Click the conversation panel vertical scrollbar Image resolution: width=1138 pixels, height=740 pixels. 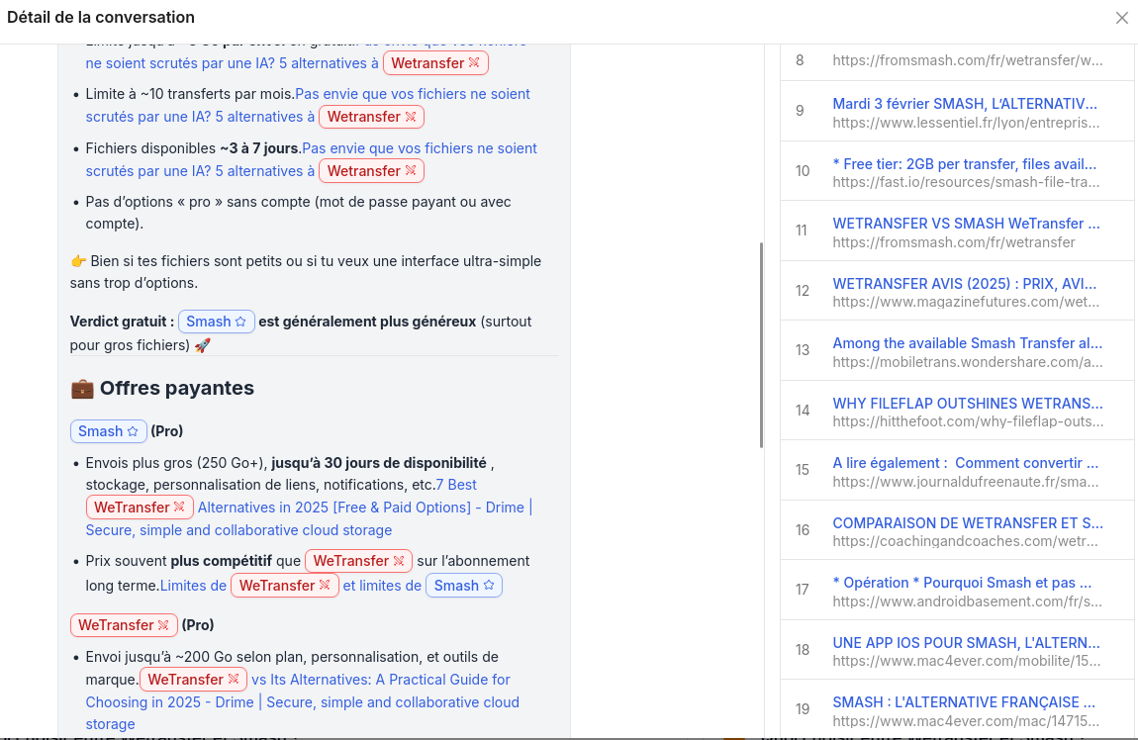761,345
